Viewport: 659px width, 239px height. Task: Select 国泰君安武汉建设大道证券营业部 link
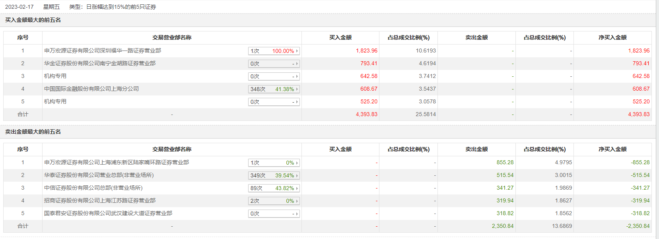(x=108, y=213)
